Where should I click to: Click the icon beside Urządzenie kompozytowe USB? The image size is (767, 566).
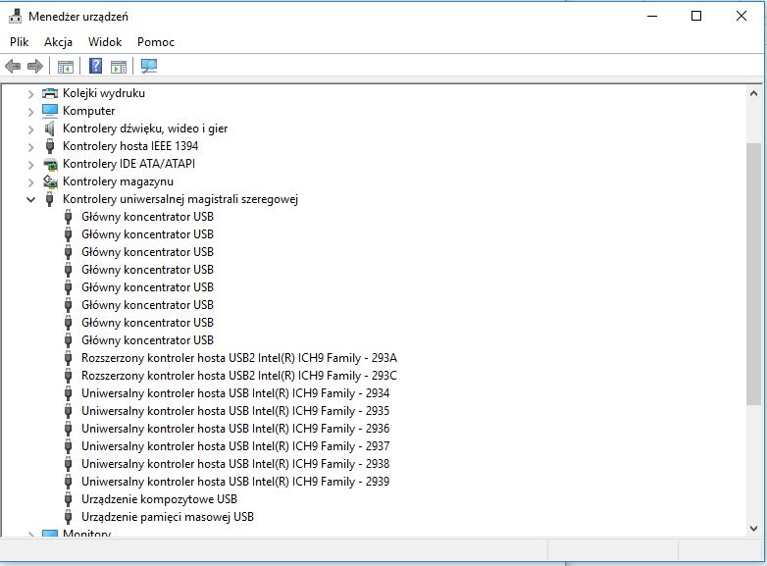[68, 499]
